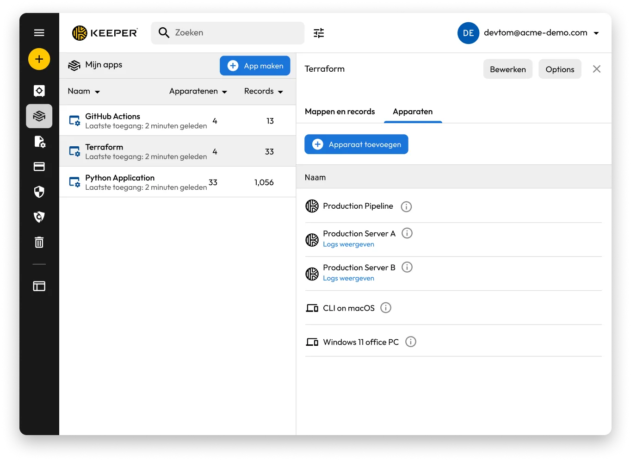Click the Terraform panel title
This screenshot has height=461, width=631.
tap(324, 69)
